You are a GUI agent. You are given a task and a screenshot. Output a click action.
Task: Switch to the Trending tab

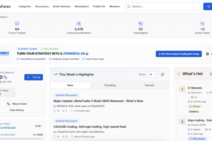[110, 85]
